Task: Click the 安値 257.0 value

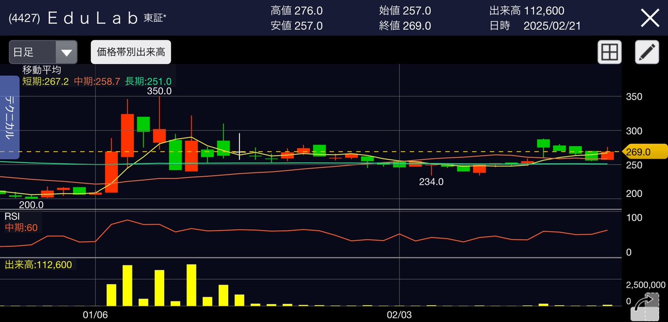Action: pos(297,26)
